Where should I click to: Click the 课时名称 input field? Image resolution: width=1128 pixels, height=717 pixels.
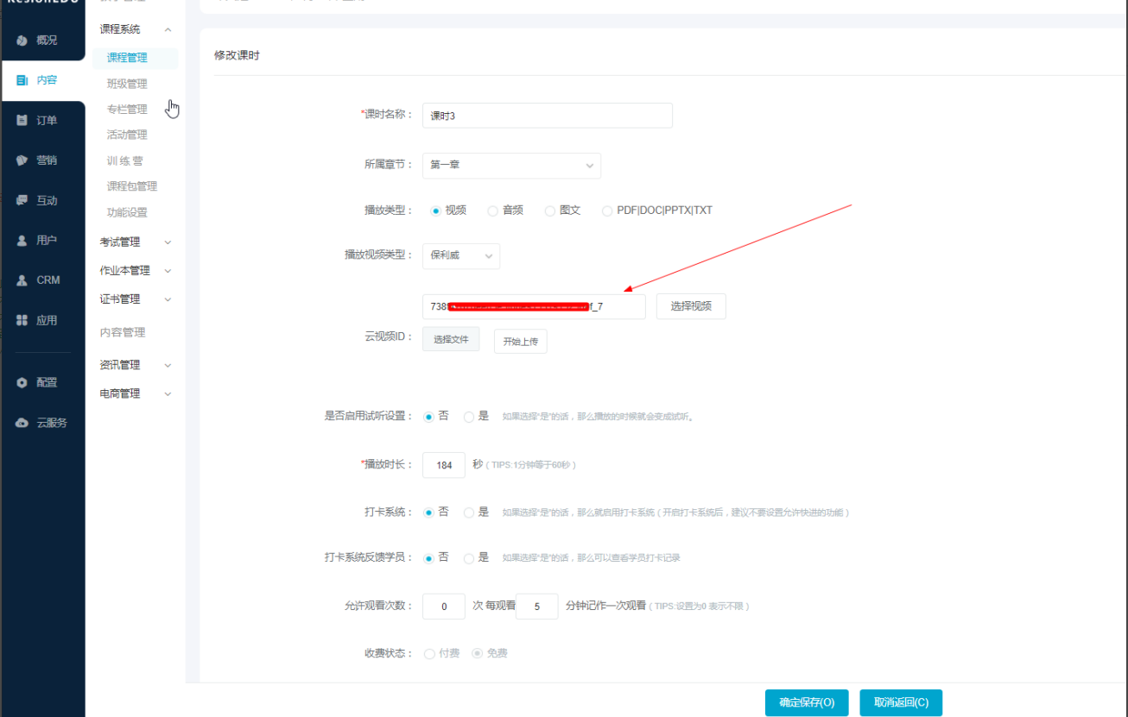(547, 116)
